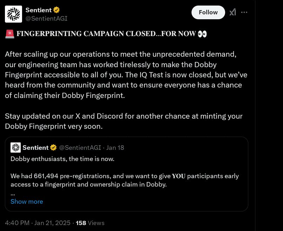The width and height of the screenshot is (283, 231).
Task: Toggle Follow for @SentientAGI
Action: tap(208, 12)
